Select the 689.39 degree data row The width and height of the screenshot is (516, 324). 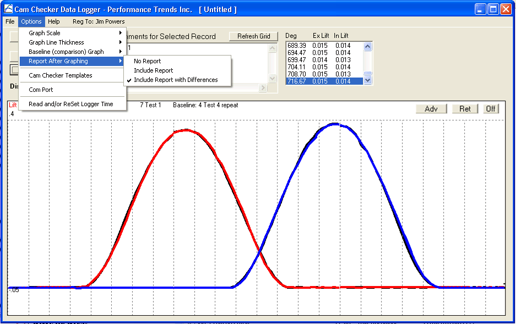(x=324, y=45)
